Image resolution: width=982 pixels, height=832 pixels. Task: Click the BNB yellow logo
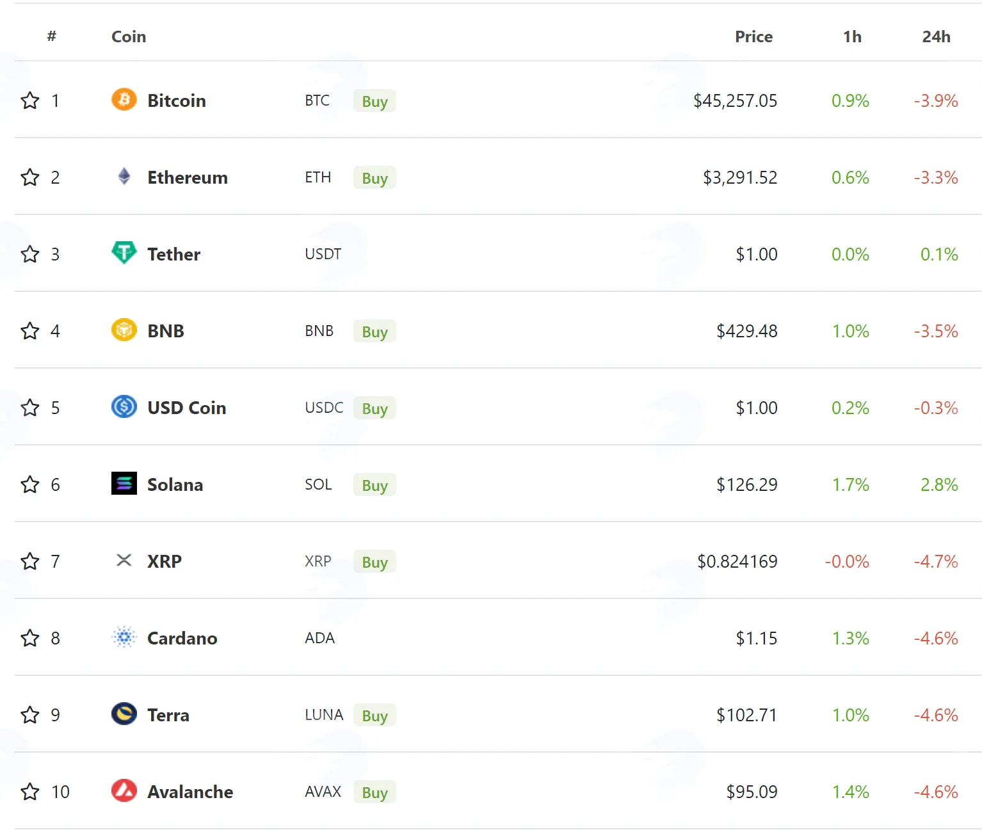point(124,330)
